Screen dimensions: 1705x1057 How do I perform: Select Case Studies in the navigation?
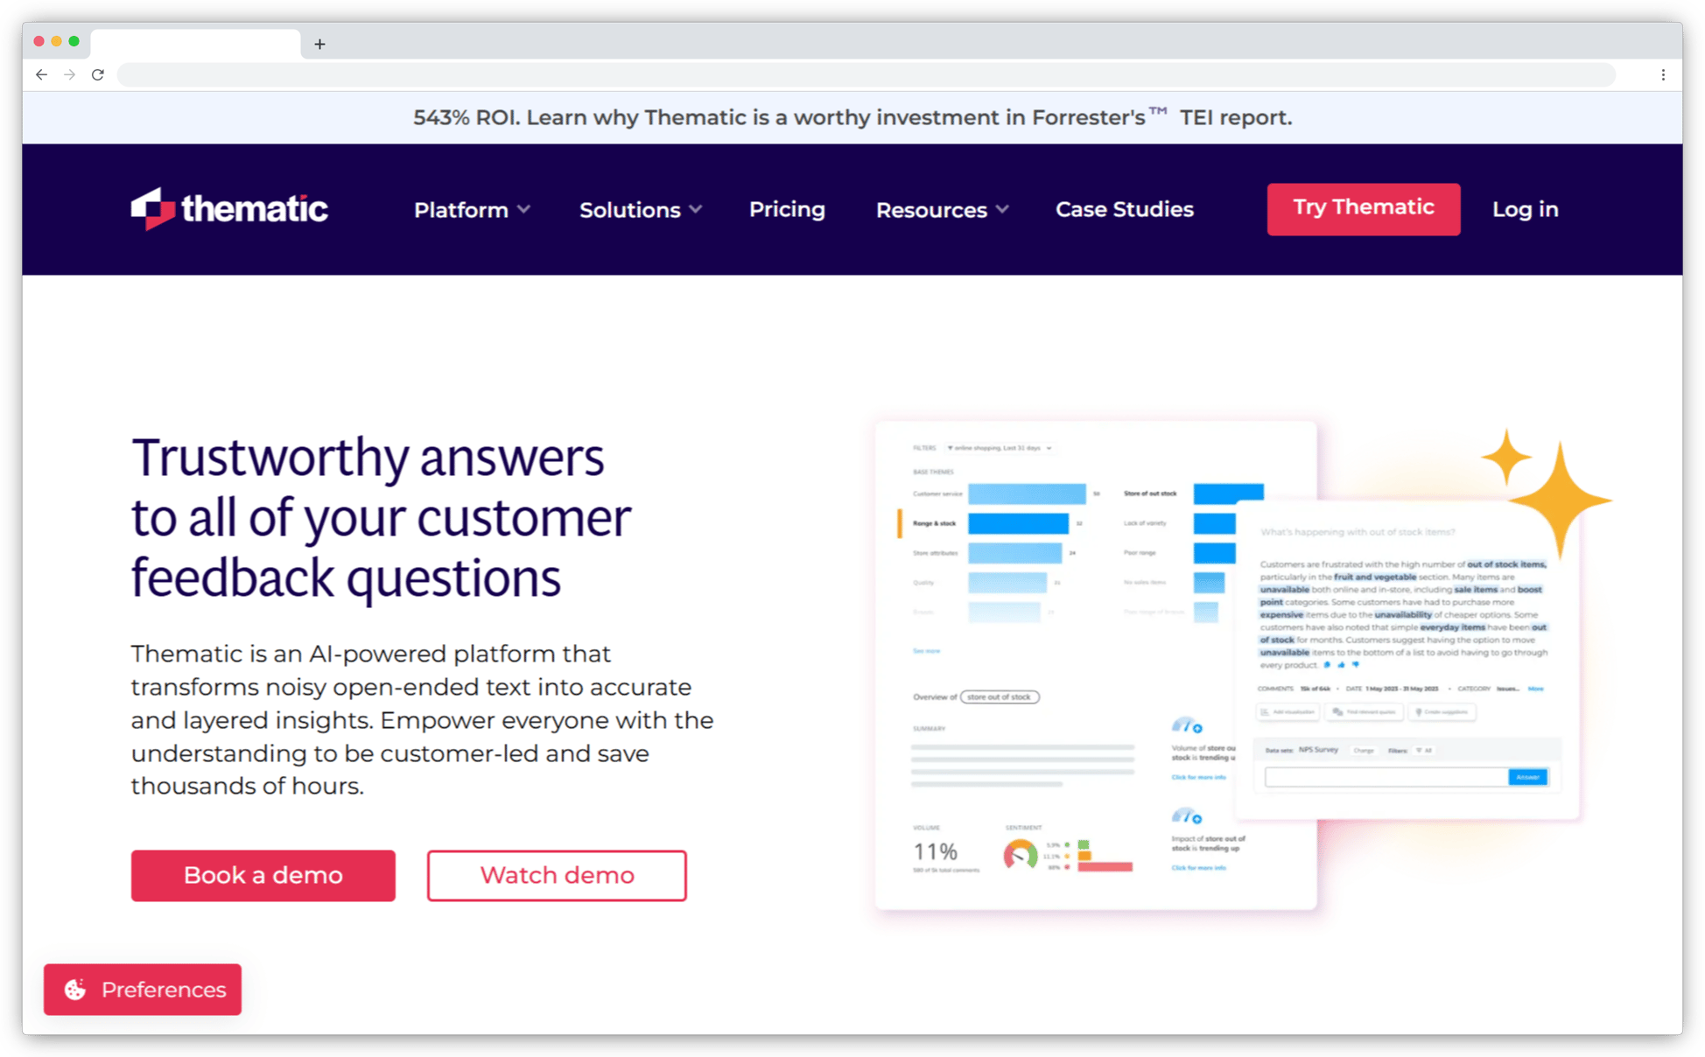[1124, 209]
